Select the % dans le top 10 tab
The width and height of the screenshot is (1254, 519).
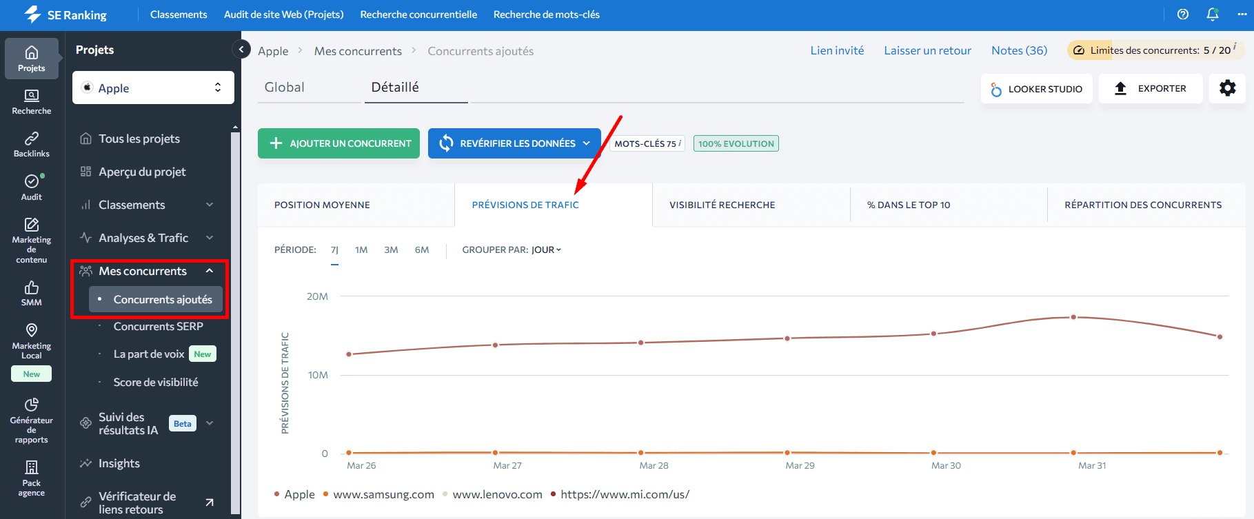point(949,205)
